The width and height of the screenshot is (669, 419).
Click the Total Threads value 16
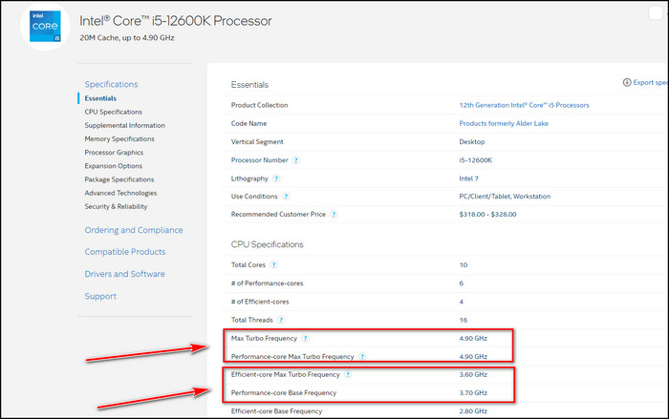pos(464,320)
